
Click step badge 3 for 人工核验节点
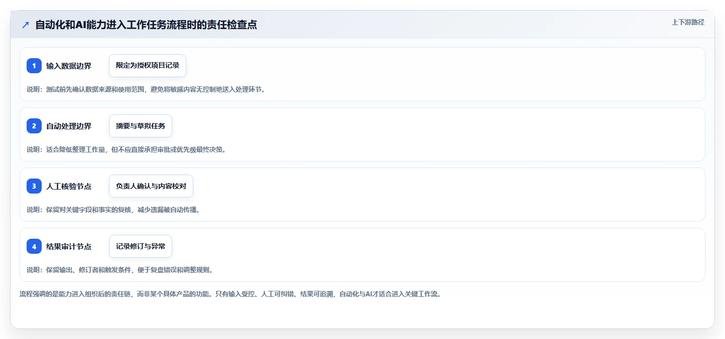34,186
